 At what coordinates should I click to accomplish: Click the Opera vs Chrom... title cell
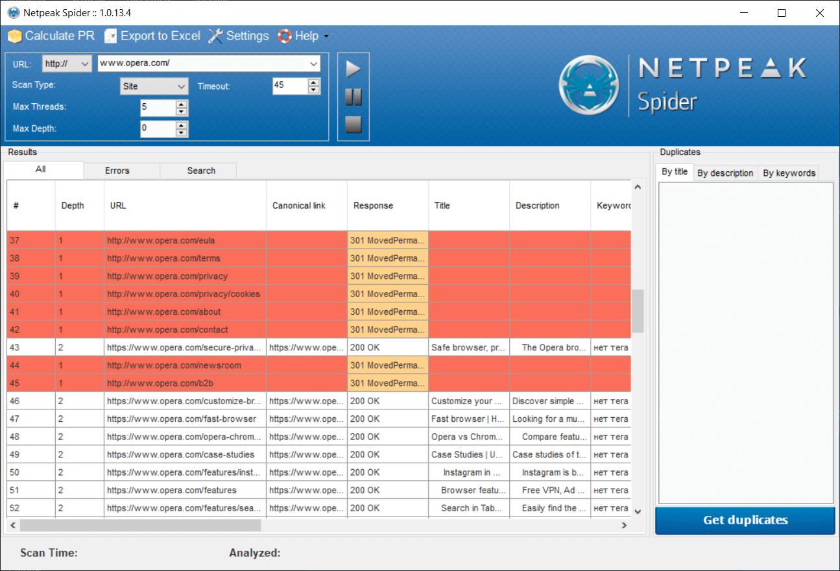(x=469, y=437)
